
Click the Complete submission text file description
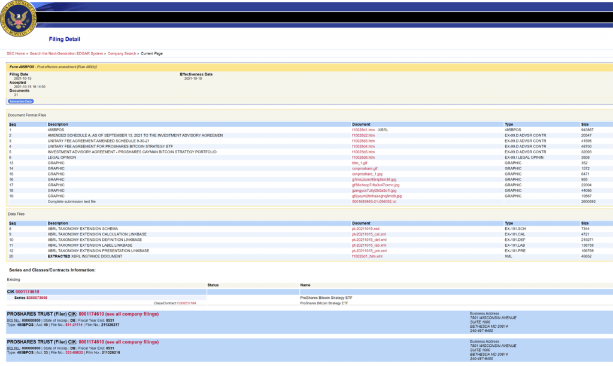click(72, 202)
